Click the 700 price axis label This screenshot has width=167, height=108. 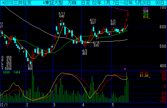pos(163,7)
